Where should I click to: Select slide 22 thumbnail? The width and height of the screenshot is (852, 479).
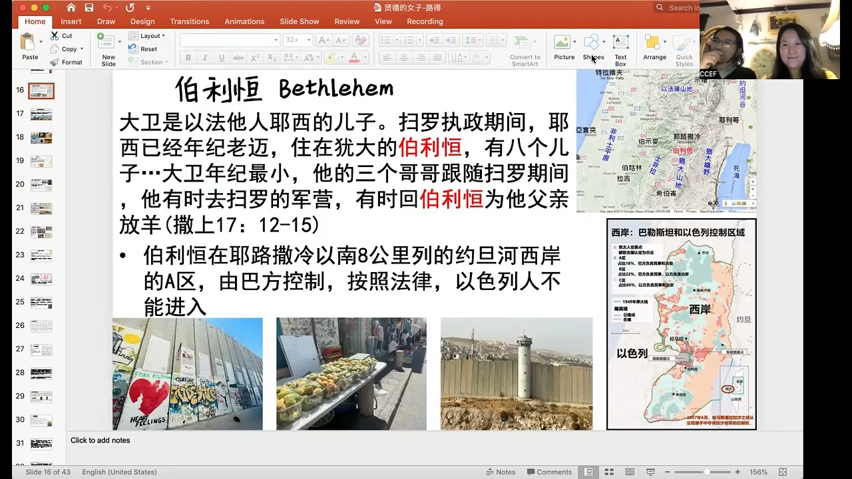coord(41,232)
